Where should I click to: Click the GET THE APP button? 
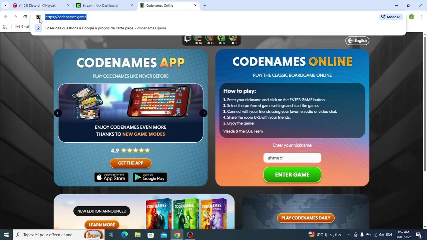[130, 163]
